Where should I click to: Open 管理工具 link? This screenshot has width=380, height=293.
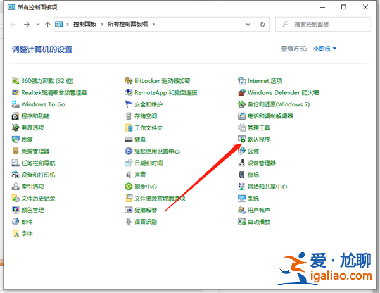(258, 128)
